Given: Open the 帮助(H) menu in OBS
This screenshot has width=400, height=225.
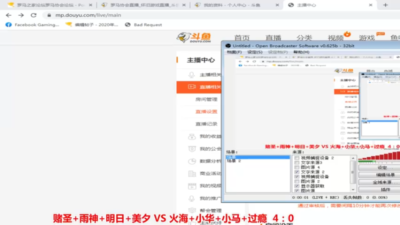Looking at the screenshot, I should point(301,52).
